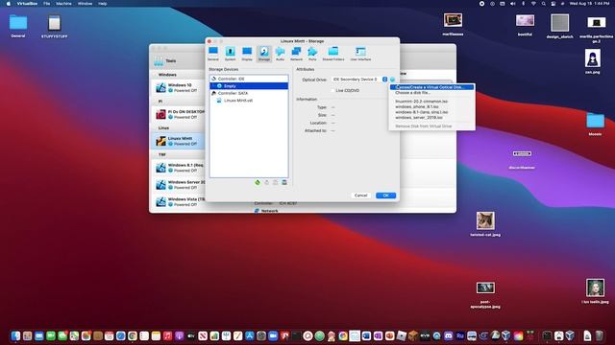Select the Controller: SATA tree row
615x345 pixels.
(x=249, y=93)
